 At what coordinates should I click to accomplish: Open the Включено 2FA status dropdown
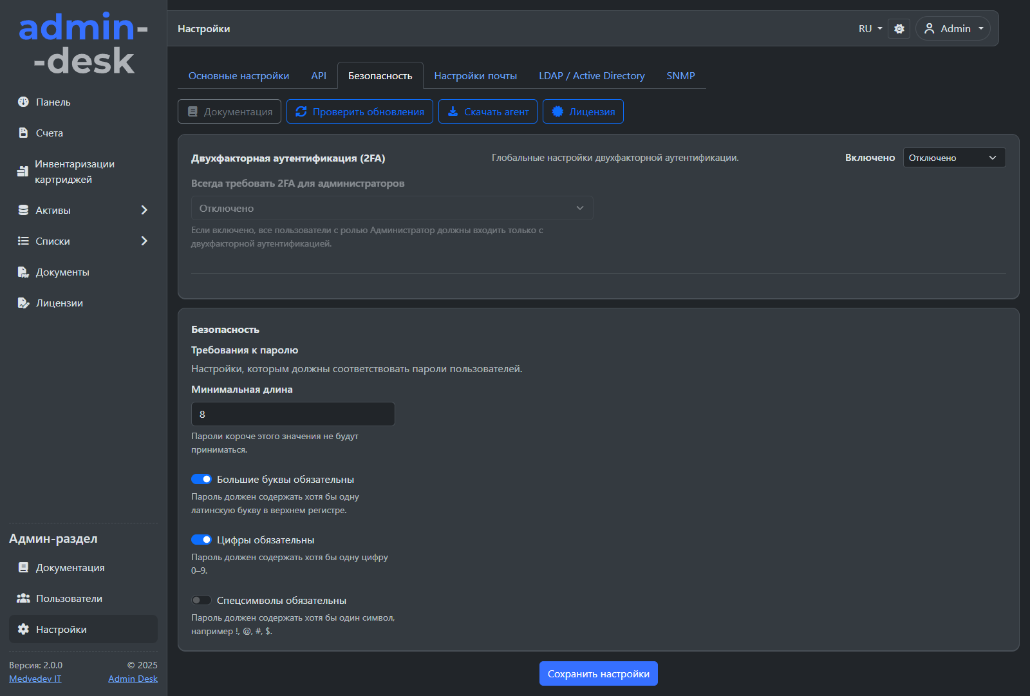pos(953,158)
